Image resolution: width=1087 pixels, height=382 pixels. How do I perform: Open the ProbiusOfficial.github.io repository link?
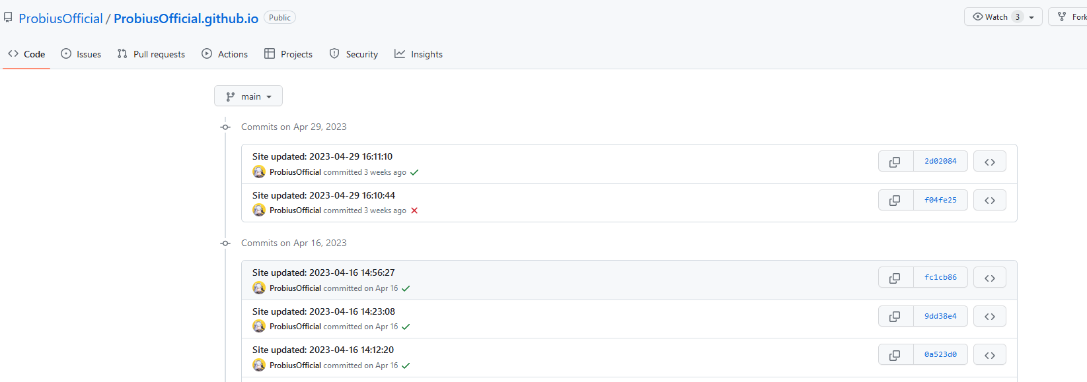click(x=186, y=18)
